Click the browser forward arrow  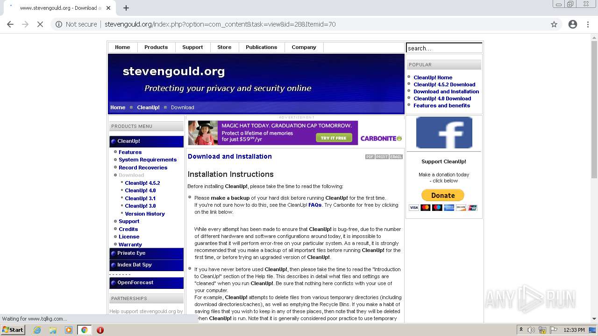click(25, 24)
